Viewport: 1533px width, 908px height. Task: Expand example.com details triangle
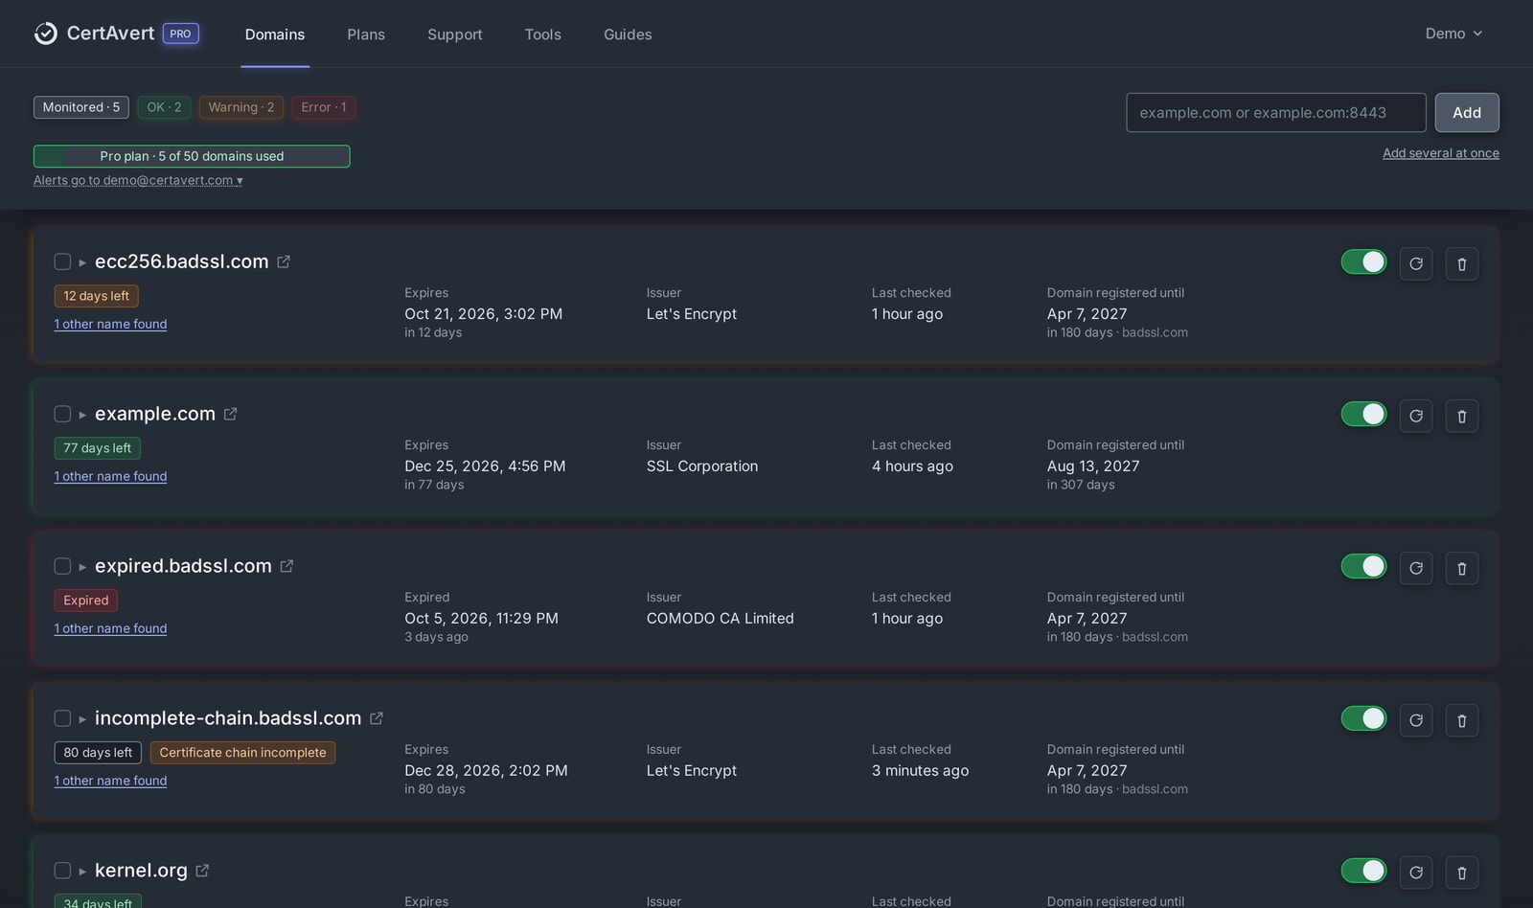click(x=82, y=415)
